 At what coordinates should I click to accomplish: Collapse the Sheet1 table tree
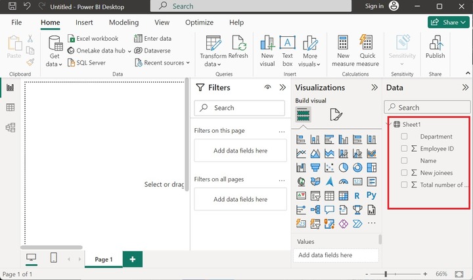389,124
